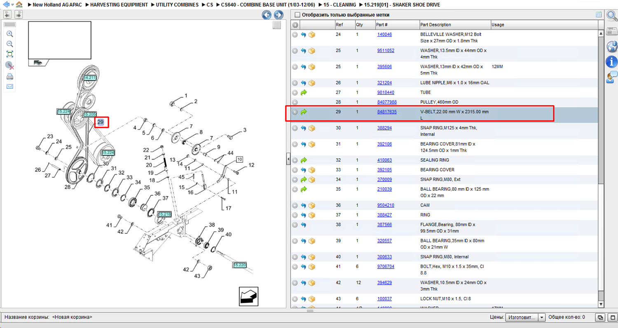This screenshot has width=618, height=328.
Task: Fit the diagram to the window
Action: (10, 54)
